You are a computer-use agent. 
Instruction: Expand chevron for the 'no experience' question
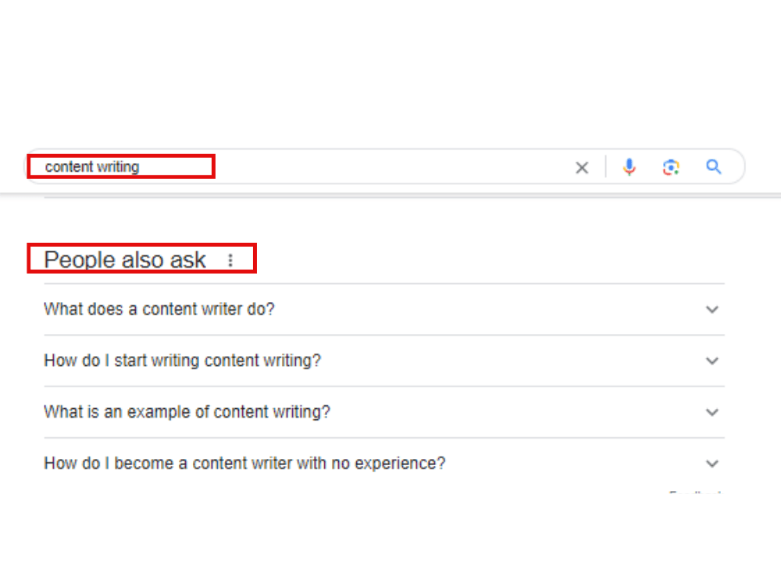click(711, 464)
